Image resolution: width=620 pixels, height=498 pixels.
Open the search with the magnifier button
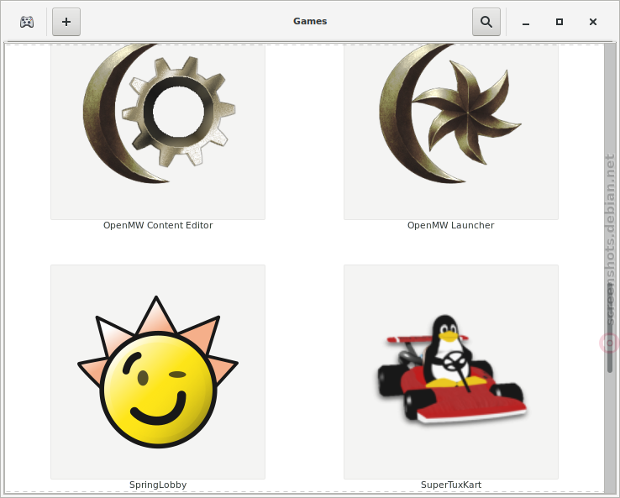[x=486, y=22]
